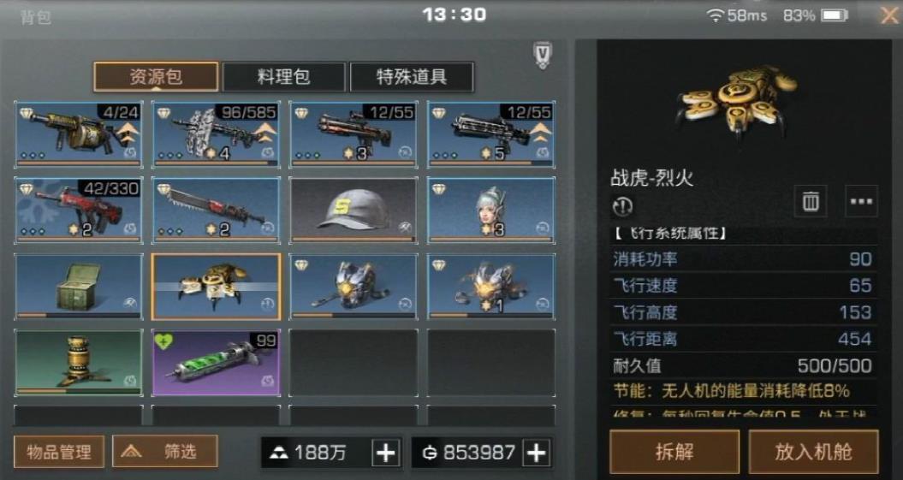Delete item using the trash can icon
The image size is (903, 480).
tap(811, 201)
